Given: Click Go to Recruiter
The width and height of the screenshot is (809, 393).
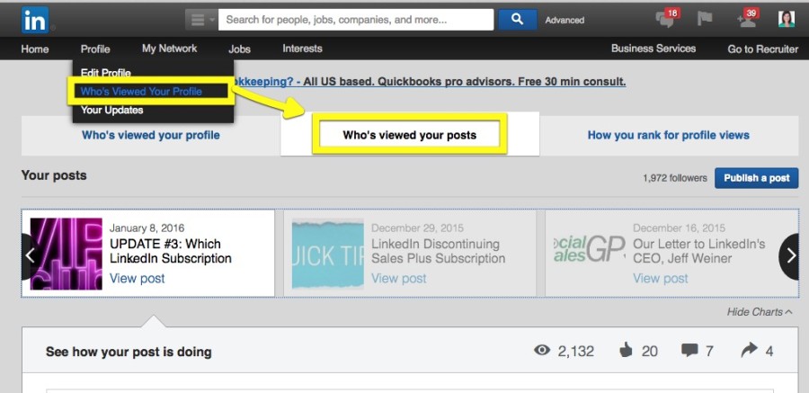Looking at the screenshot, I should pyautogui.click(x=762, y=49).
